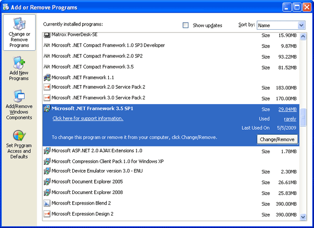314x228 pixels.
Task: Click the scrollbar down arrow
Action: pos(303,216)
